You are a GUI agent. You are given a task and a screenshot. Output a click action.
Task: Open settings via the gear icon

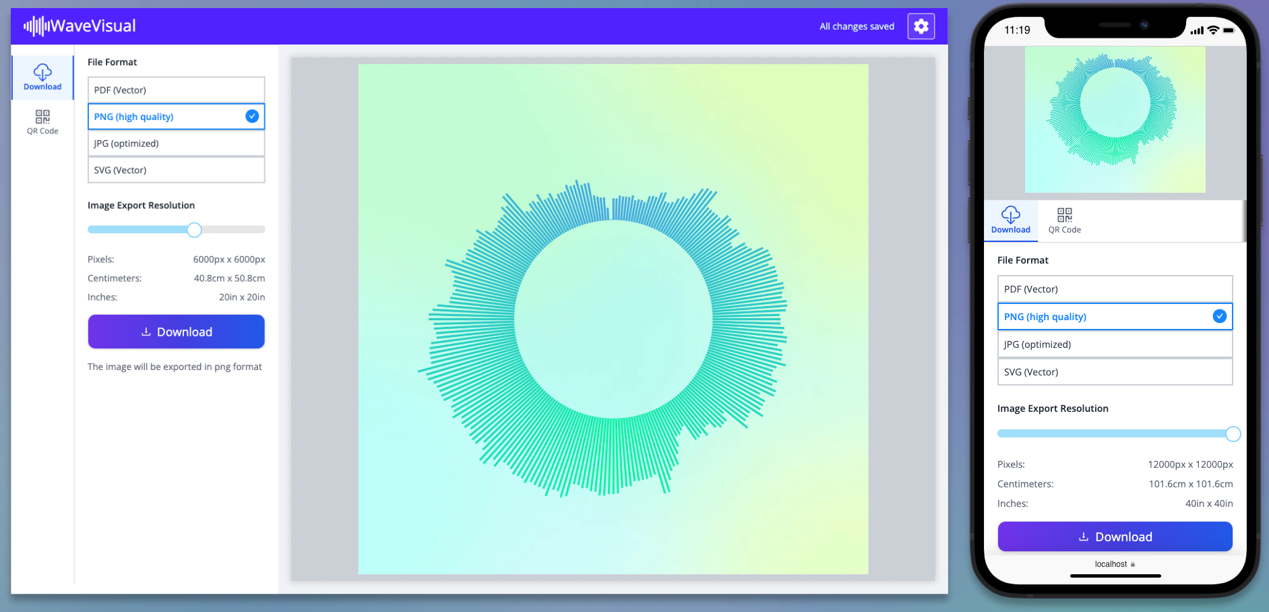coord(921,26)
